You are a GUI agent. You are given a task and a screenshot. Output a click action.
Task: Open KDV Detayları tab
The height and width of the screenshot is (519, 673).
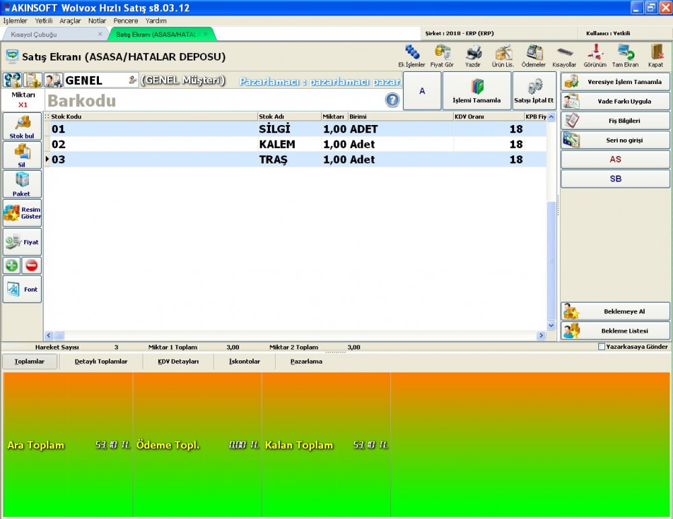[178, 362]
